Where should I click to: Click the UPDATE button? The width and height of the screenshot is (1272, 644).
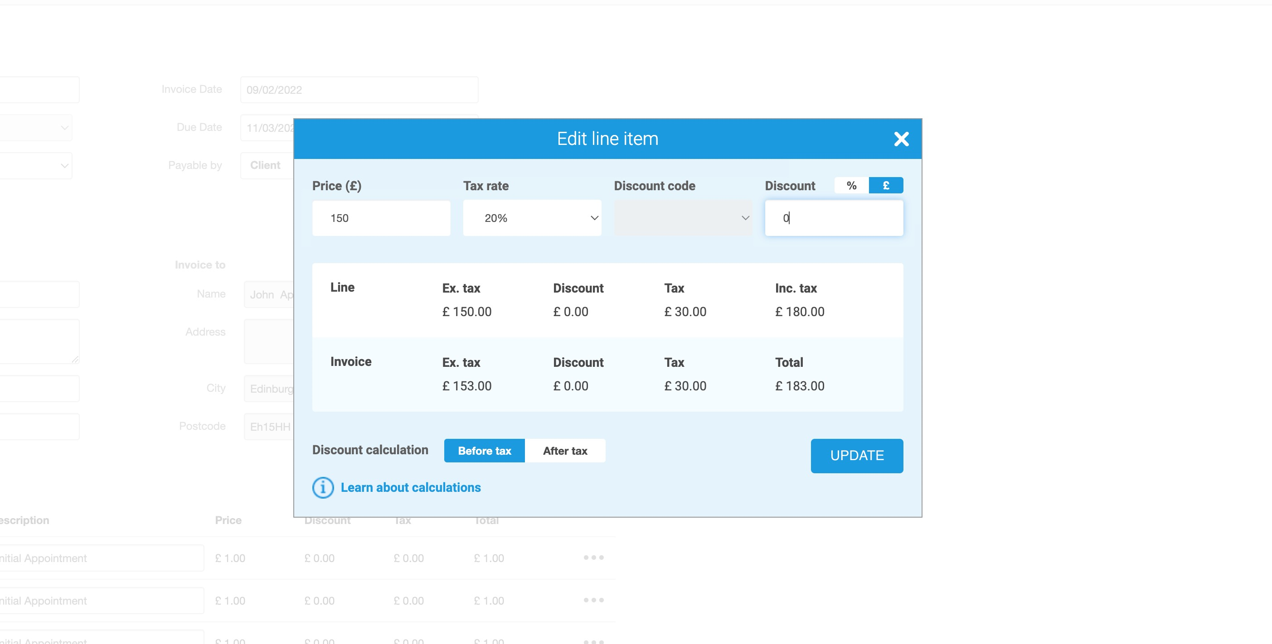click(857, 456)
